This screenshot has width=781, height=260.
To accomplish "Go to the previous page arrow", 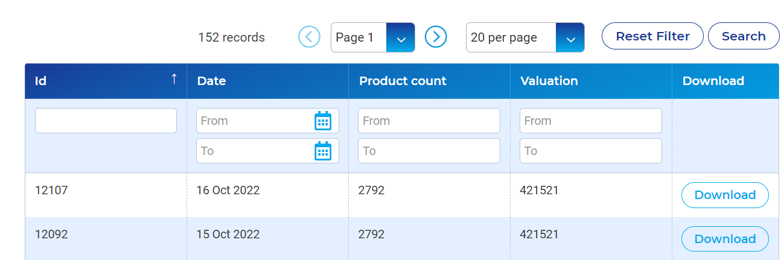I will click(309, 37).
